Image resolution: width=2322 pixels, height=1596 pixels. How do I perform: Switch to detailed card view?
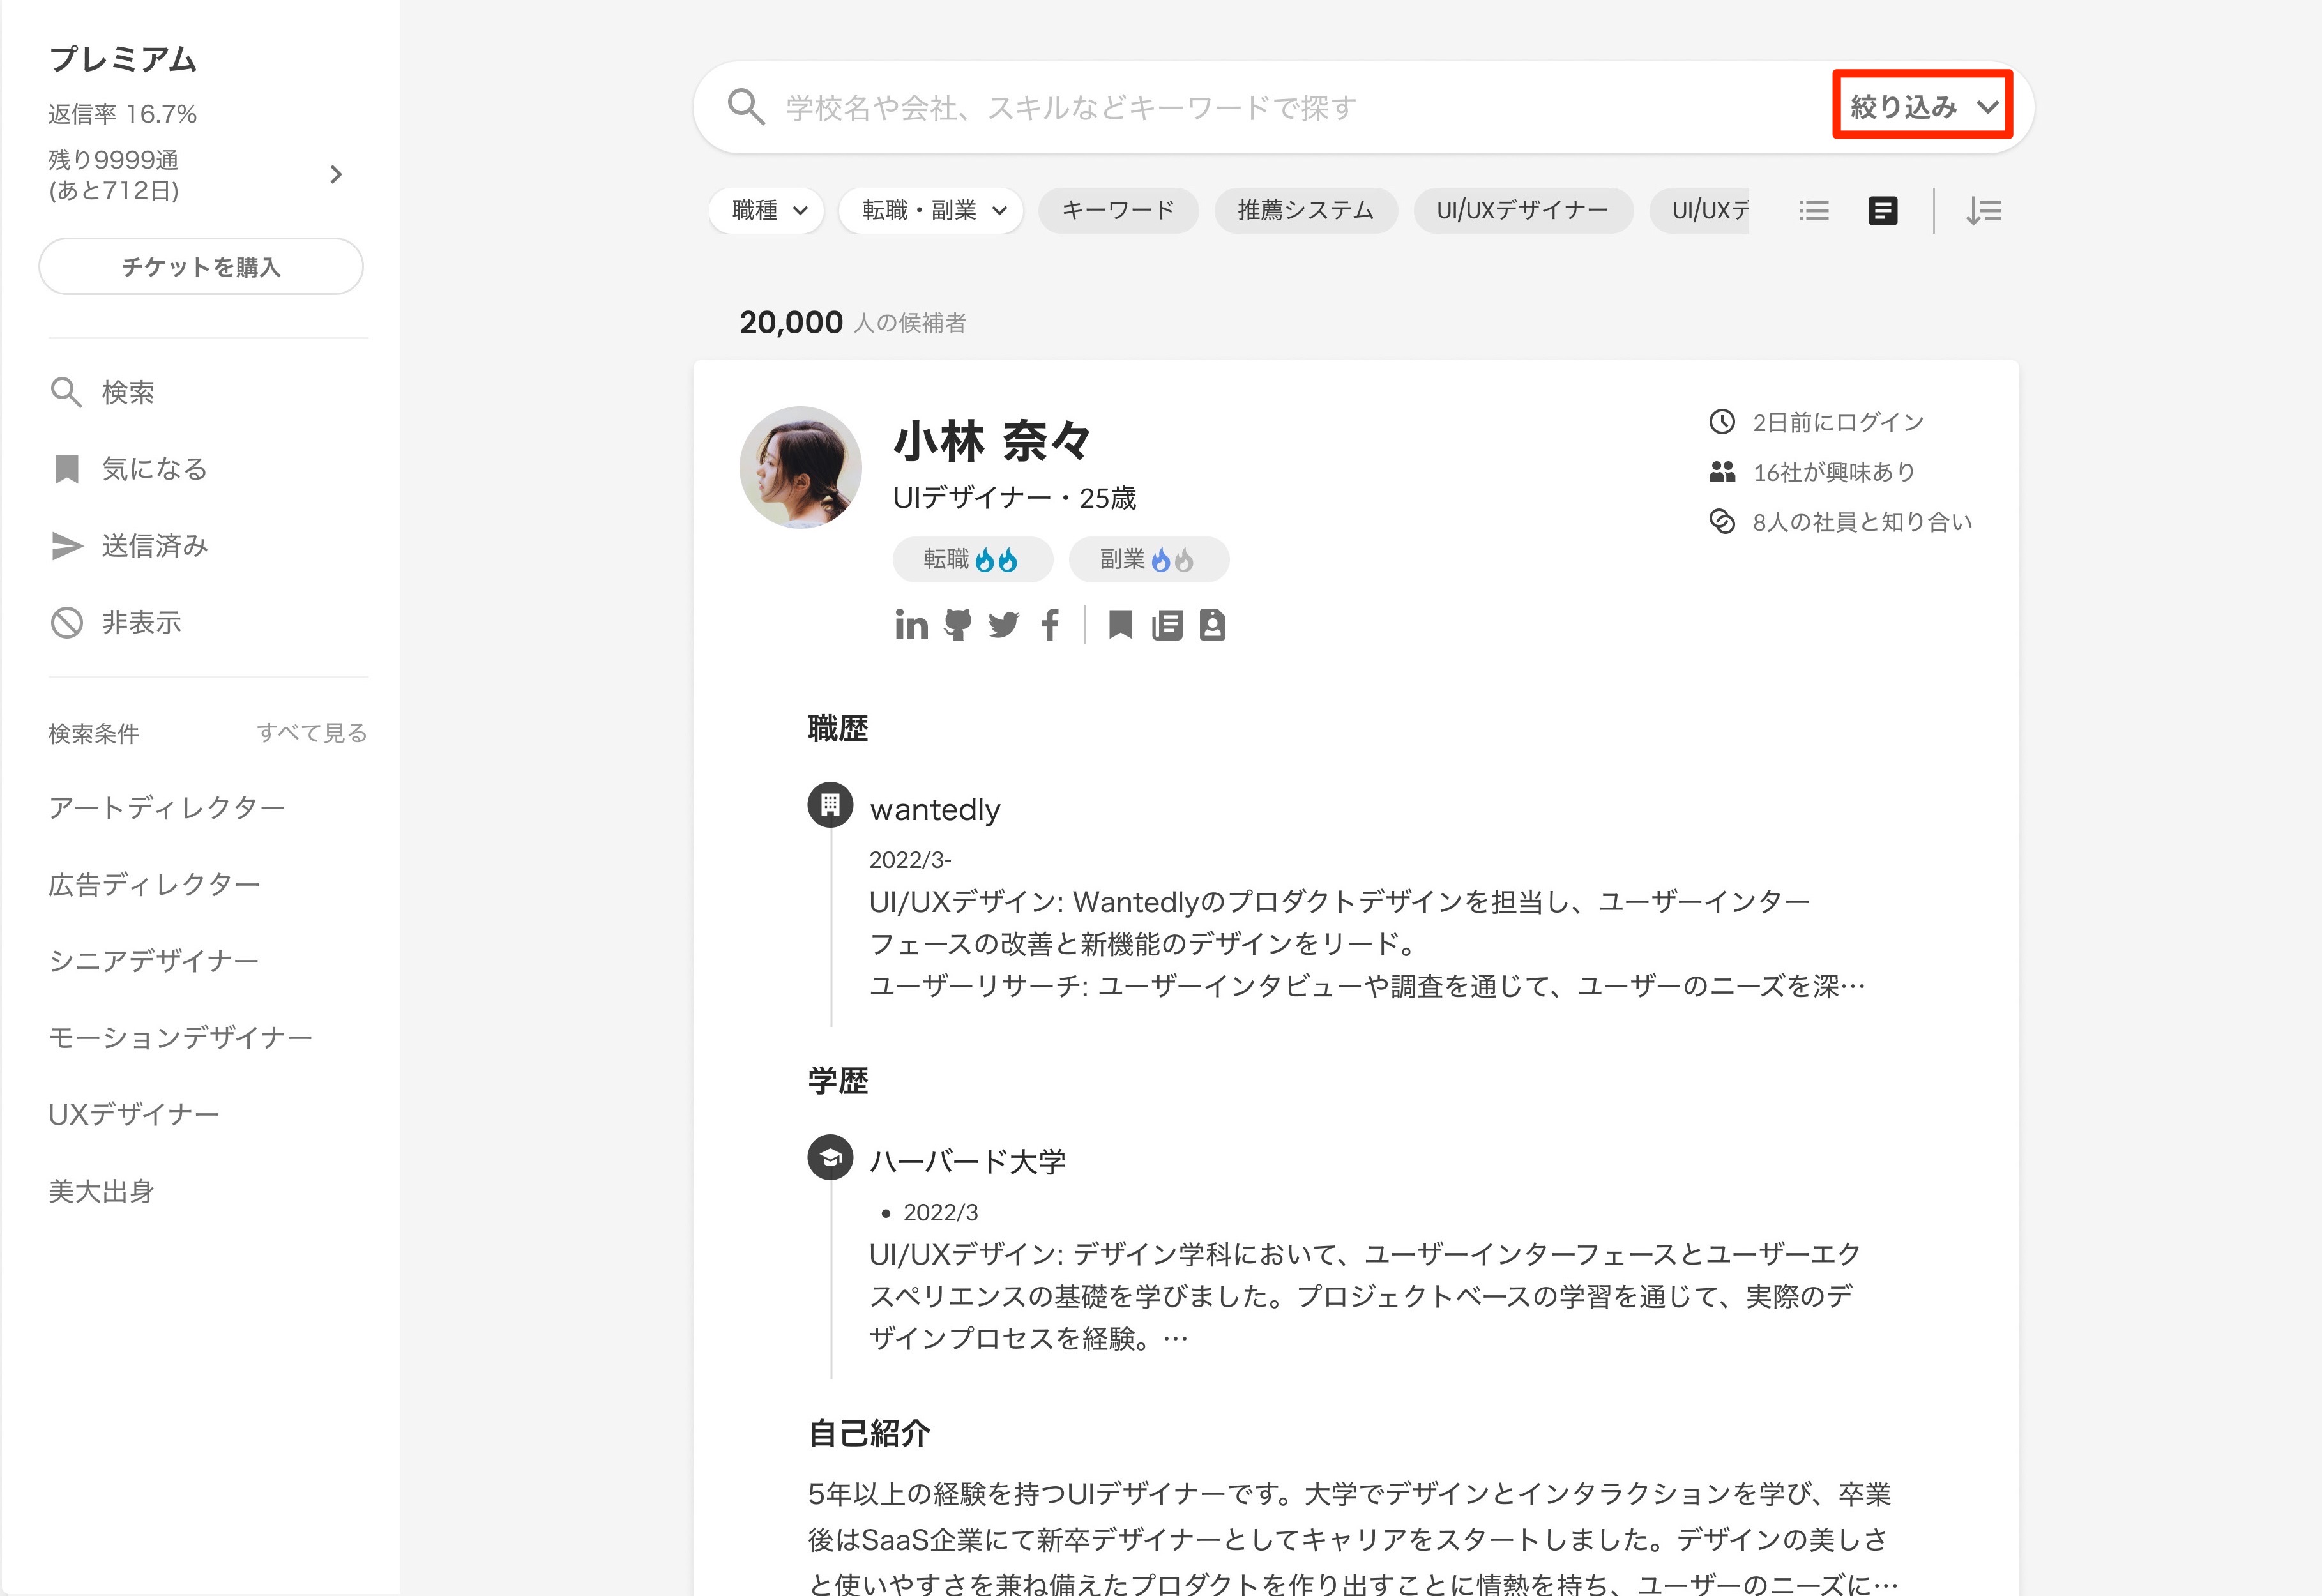point(1882,211)
